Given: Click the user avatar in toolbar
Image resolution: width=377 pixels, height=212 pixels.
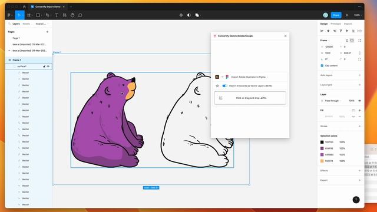Looking at the screenshot, I should tap(325, 15).
